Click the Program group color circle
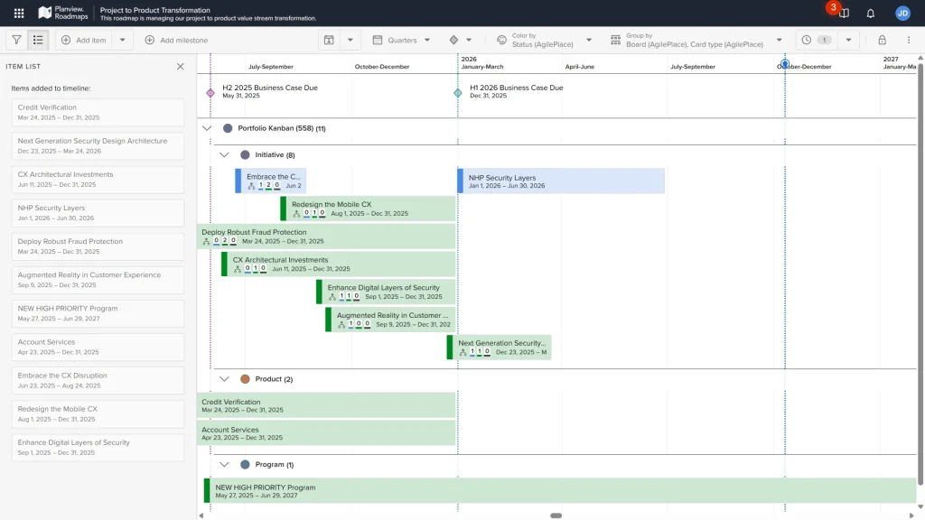Screen dimensions: 925x520 point(245,465)
